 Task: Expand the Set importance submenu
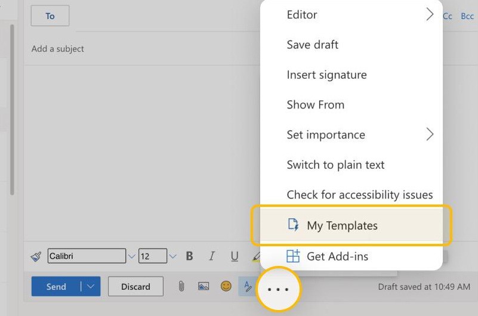[429, 135]
